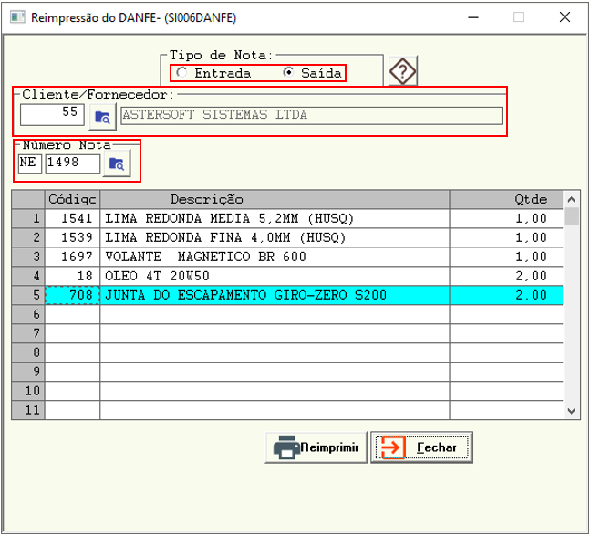Click LIMA REDONDA MEDIA 5,2MM (HUSQ) description
Viewport: 591px width, 536px height.
coord(275,218)
